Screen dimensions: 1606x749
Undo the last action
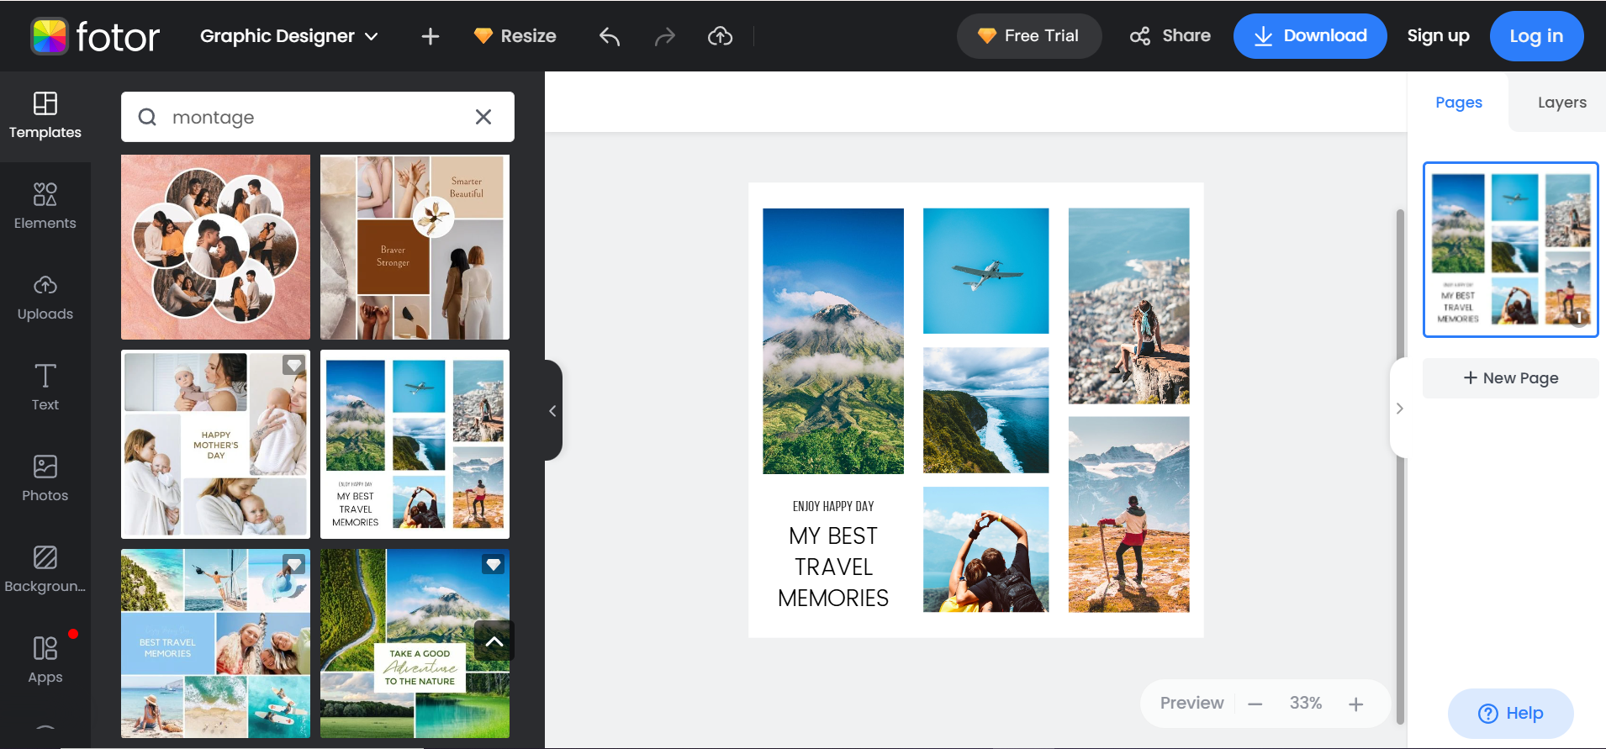(610, 36)
